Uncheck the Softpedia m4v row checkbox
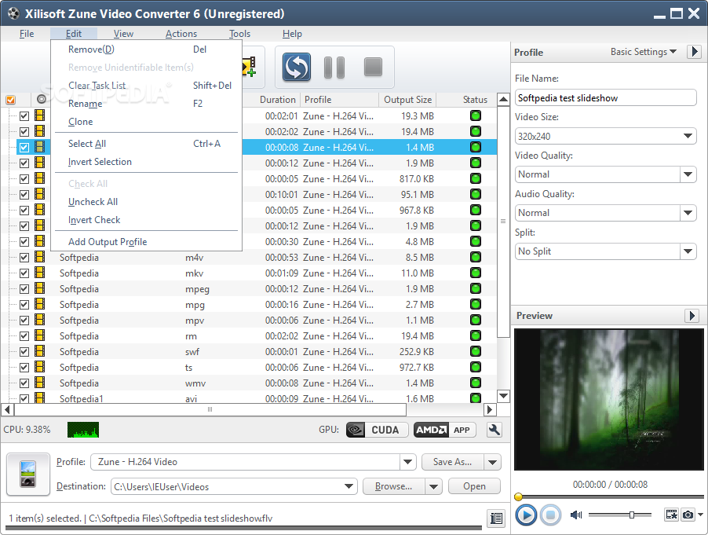708x535 pixels. tap(24, 258)
